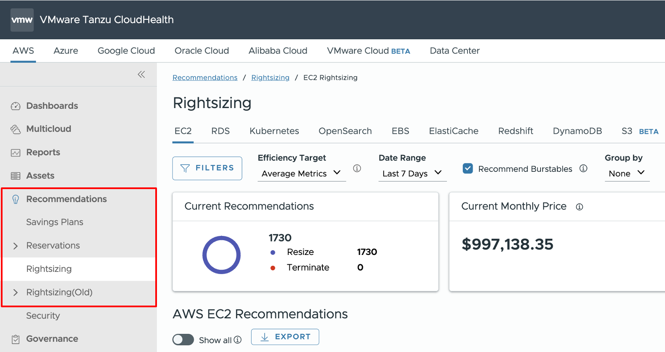Viewport: 665px width, 352px height.
Task: Enable the Show all toggle
Action: point(183,340)
